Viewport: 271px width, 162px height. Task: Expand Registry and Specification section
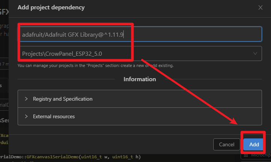pyautogui.click(x=140, y=99)
